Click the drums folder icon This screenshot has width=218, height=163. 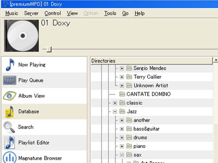129,138
